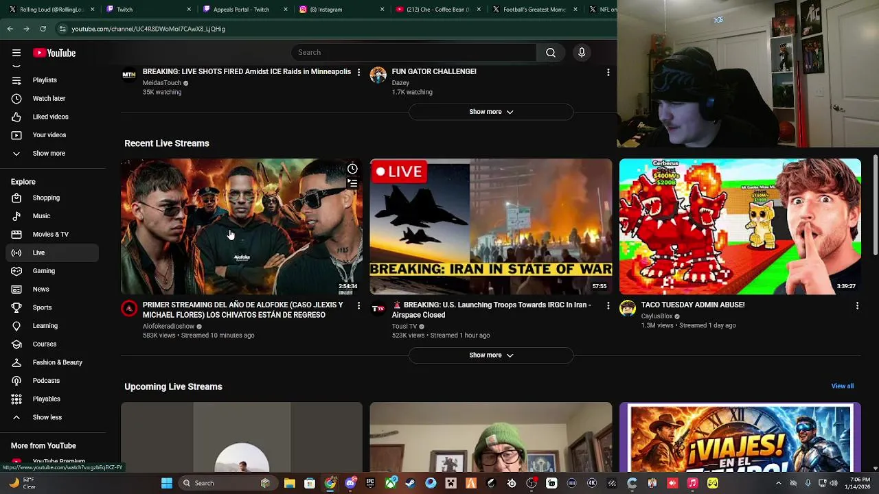The width and height of the screenshot is (879, 494).
Task: Add Alofoke video to queue icon
Action: [352, 184]
